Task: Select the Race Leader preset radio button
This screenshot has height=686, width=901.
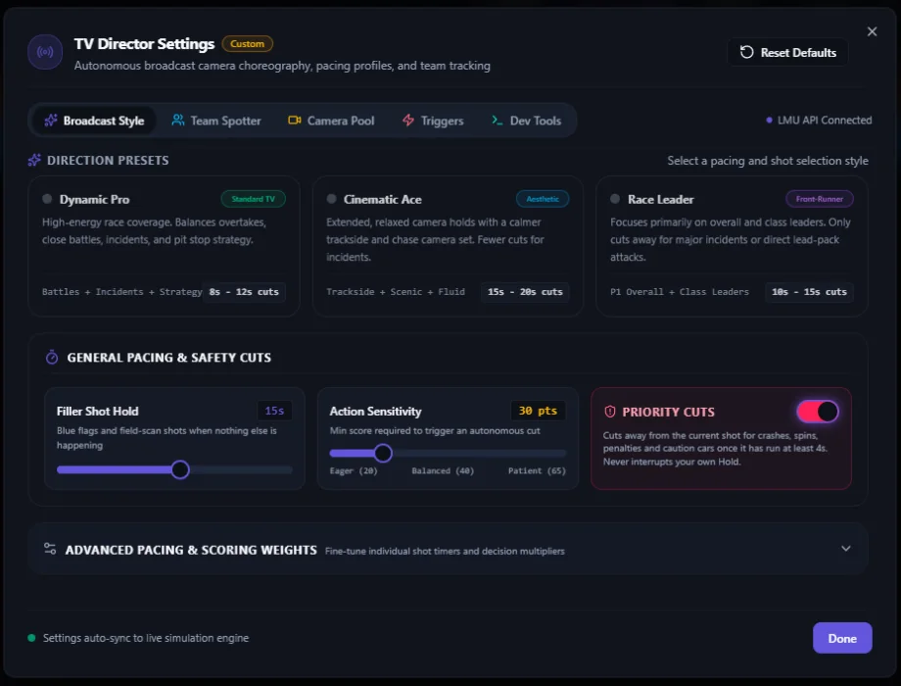Action: (x=615, y=199)
